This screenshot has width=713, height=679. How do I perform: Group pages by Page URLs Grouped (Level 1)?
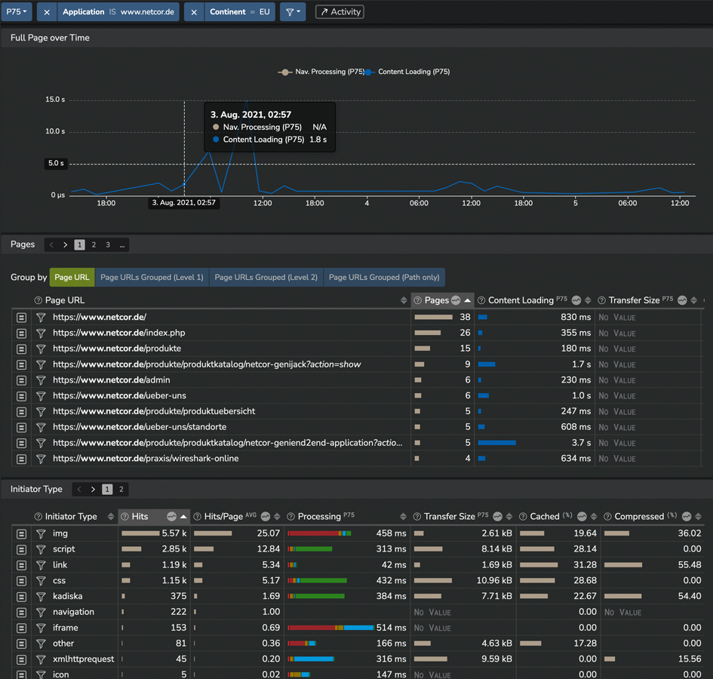pyautogui.click(x=152, y=278)
